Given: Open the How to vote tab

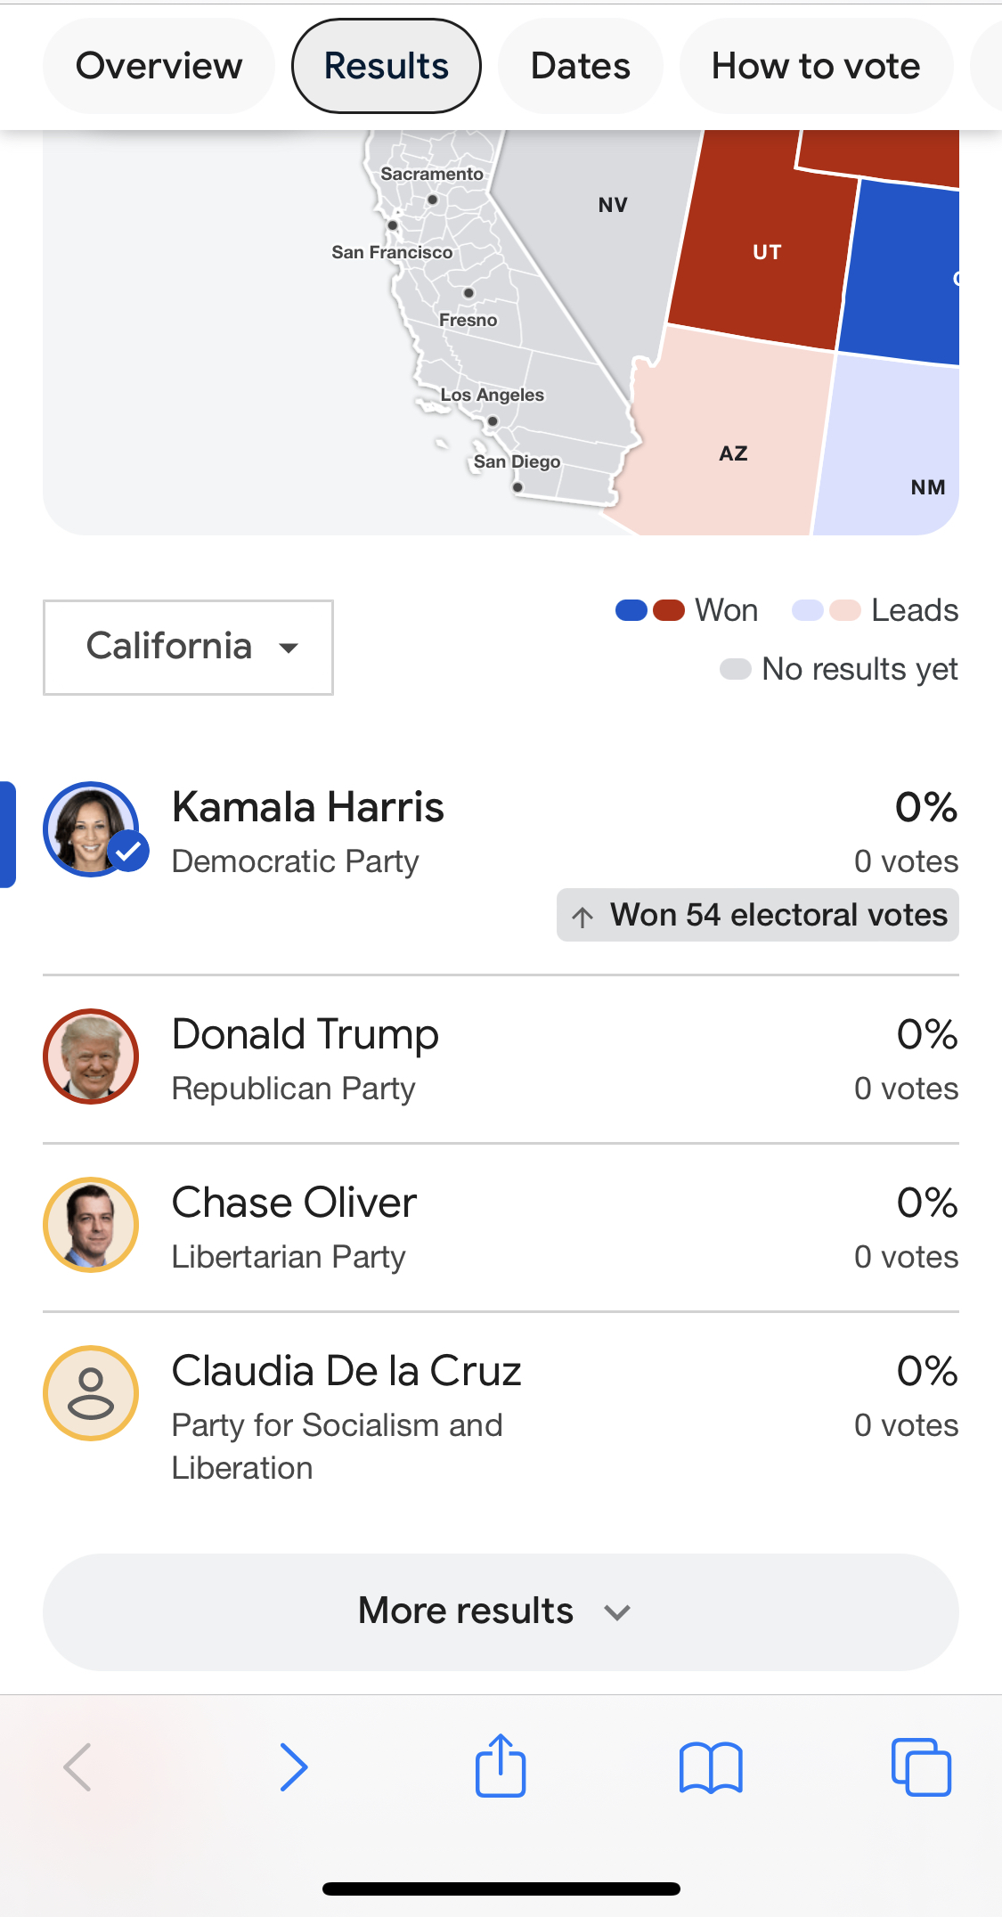Looking at the screenshot, I should coord(816,66).
